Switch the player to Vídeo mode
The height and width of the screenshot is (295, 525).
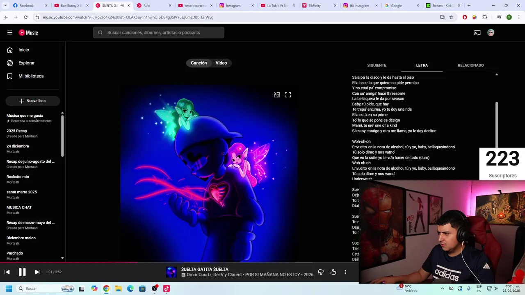tap(221, 63)
